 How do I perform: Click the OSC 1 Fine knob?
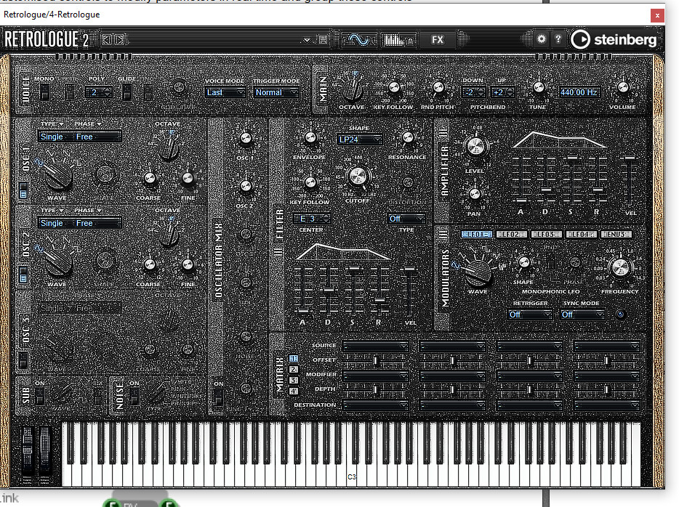point(188,178)
